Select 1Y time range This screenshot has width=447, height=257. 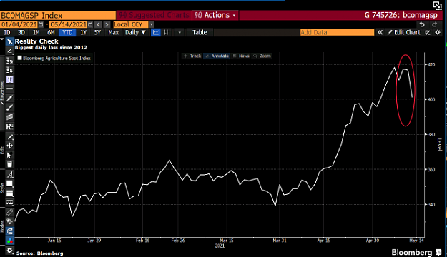[83, 32]
